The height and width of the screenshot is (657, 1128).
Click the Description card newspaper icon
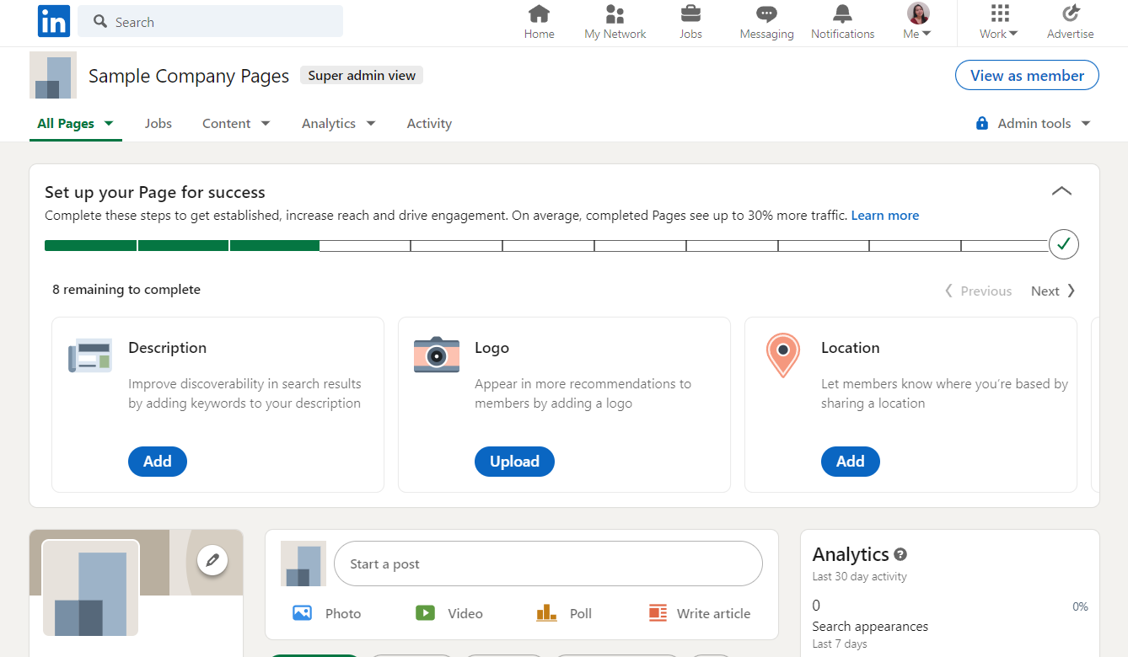90,355
